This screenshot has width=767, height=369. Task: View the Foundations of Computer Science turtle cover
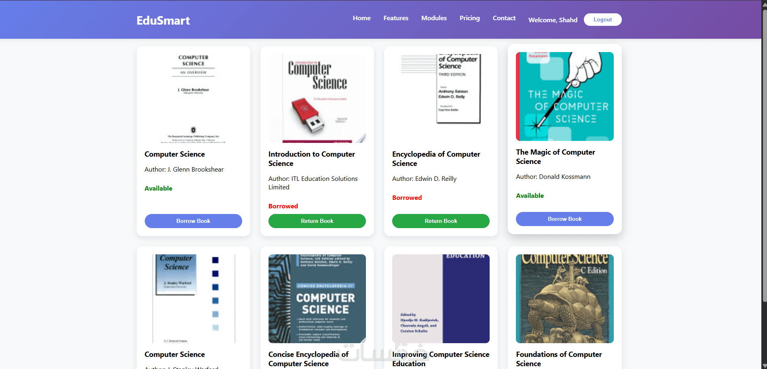pos(564,298)
